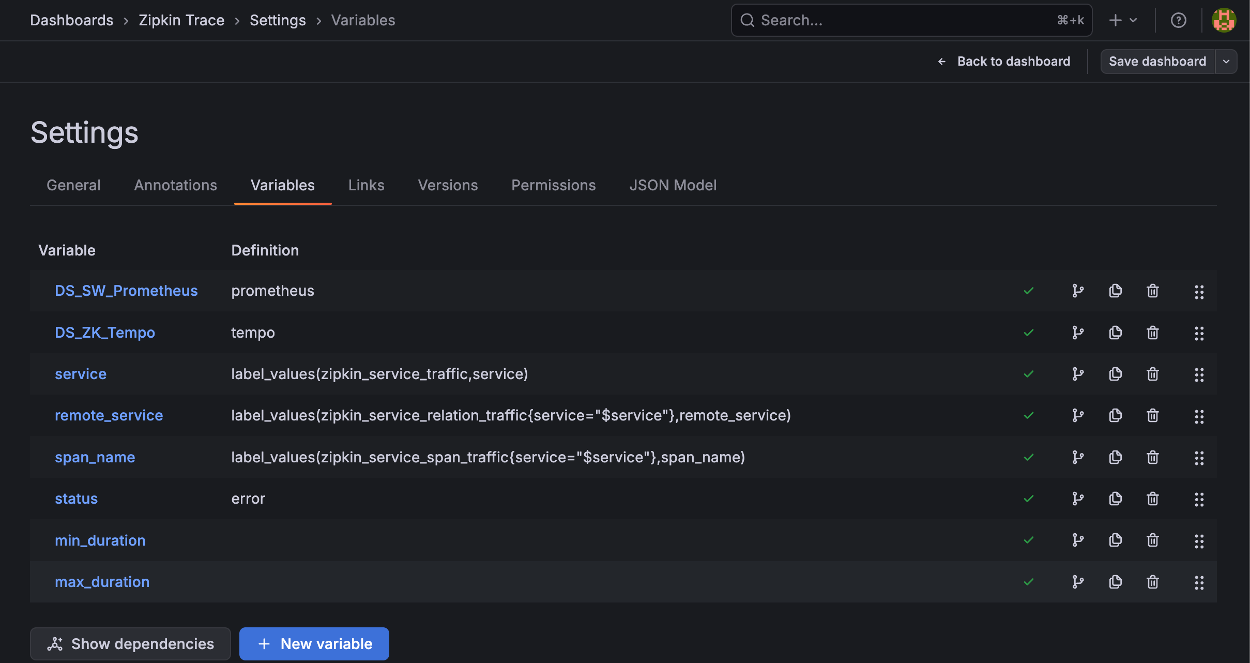Go to the Permissions tab
The width and height of the screenshot is (1250, 663).
click(x=553, y=185)
